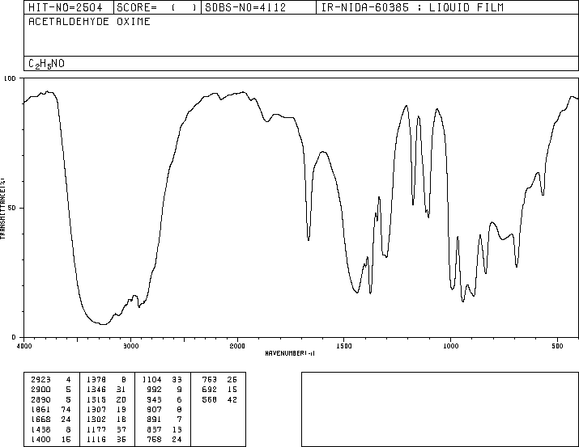This screenshot has height=447, width=579.
Task: Click transmittance value 33 beside 1104
Action: click(x=177, y=379)
